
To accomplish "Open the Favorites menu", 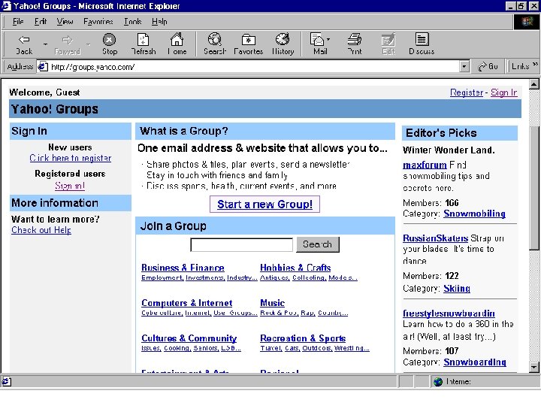I will click(x=98, y=22).
